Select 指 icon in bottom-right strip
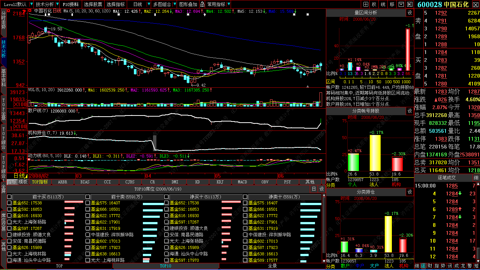Viewport: 480px width, 270px height. pos(436,266)
